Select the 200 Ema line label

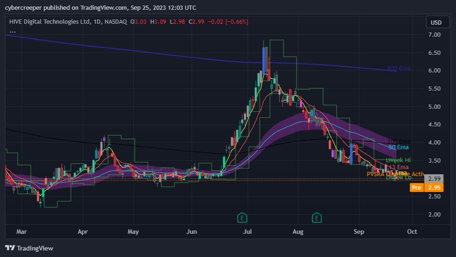[x=399, y=142]
